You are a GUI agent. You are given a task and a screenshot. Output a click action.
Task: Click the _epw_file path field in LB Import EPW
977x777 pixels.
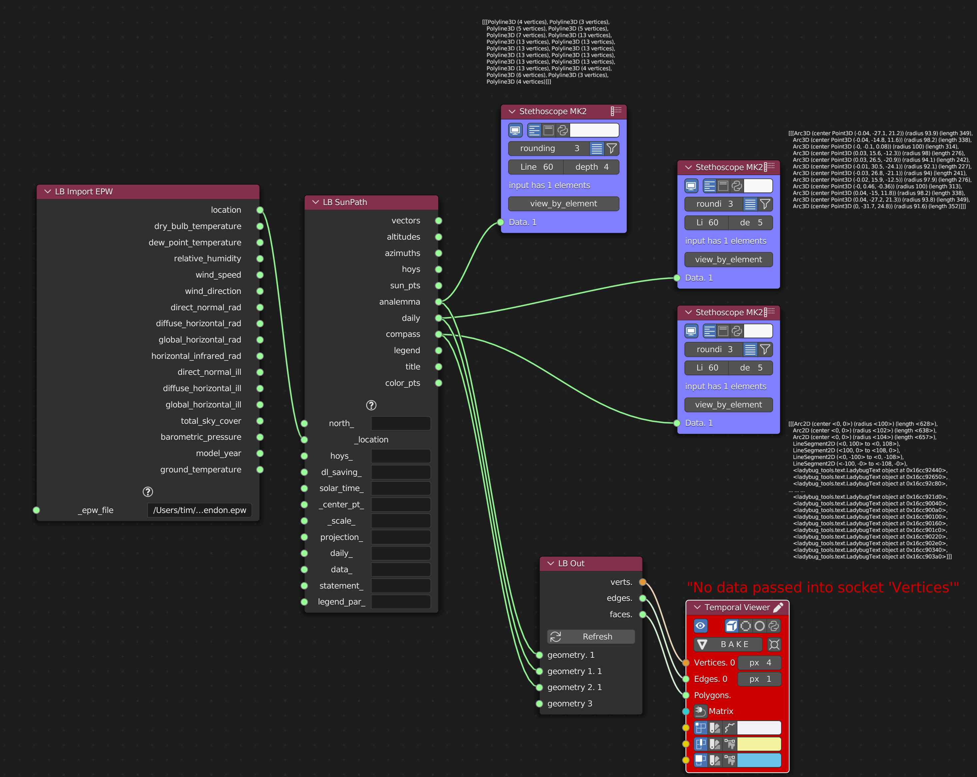click(x=199, y=510)
